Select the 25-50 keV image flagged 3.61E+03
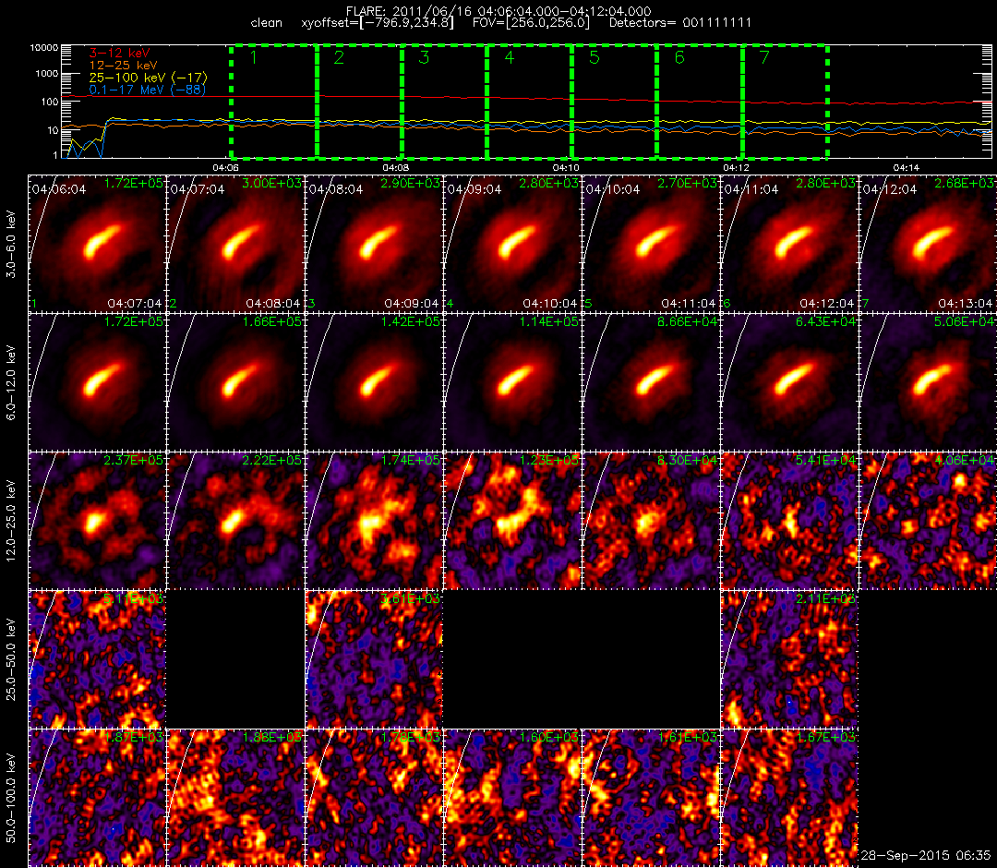Viewport: 997px width, 868px height. (x=374, y=659)
